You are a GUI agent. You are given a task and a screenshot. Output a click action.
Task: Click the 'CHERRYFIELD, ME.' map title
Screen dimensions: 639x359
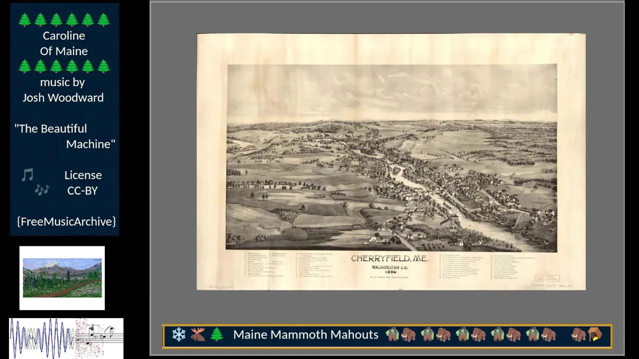click(x=389, y=259)
